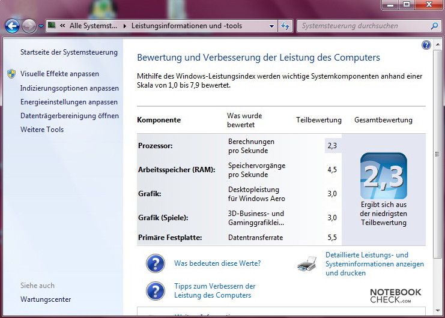Screen dimensions: 445x318
Task: Click the printer icon
Action: 307,263
